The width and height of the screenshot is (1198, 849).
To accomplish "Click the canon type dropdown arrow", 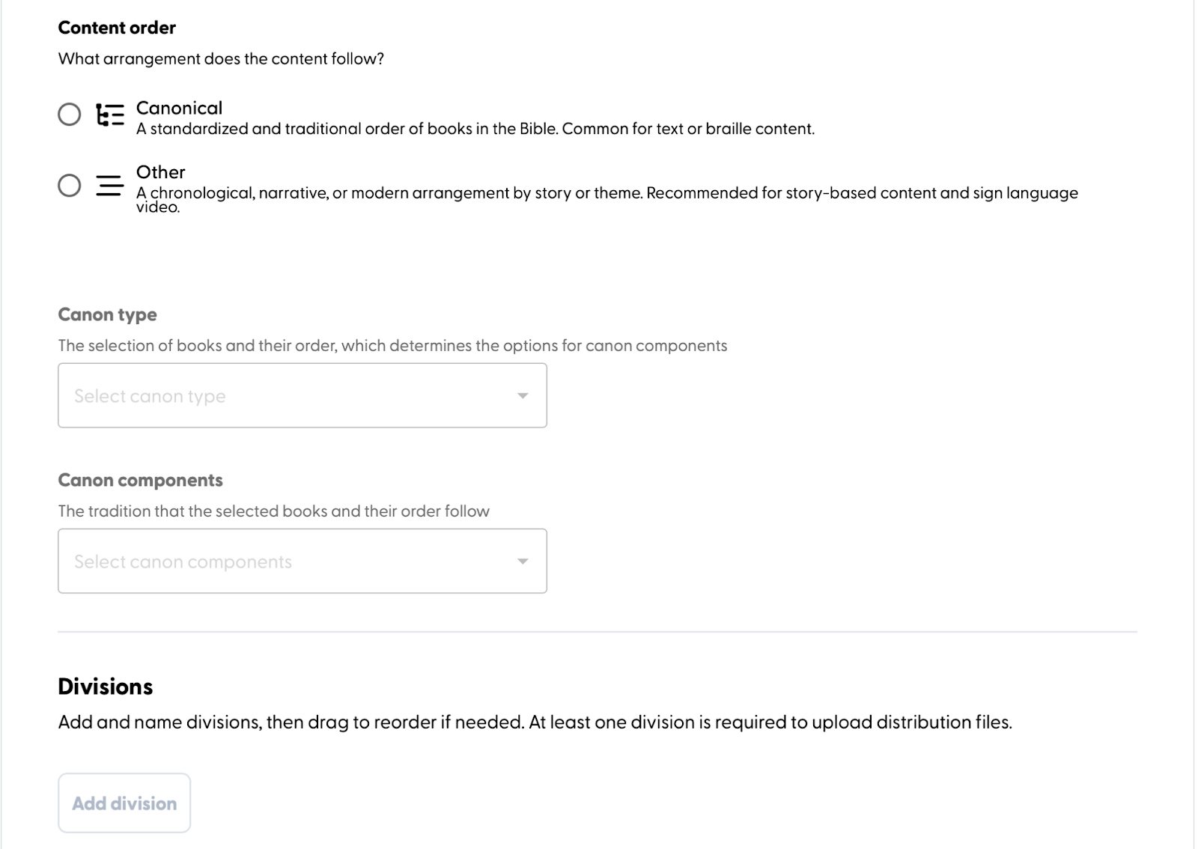I will pyautogui.click(x=523, y=396).
